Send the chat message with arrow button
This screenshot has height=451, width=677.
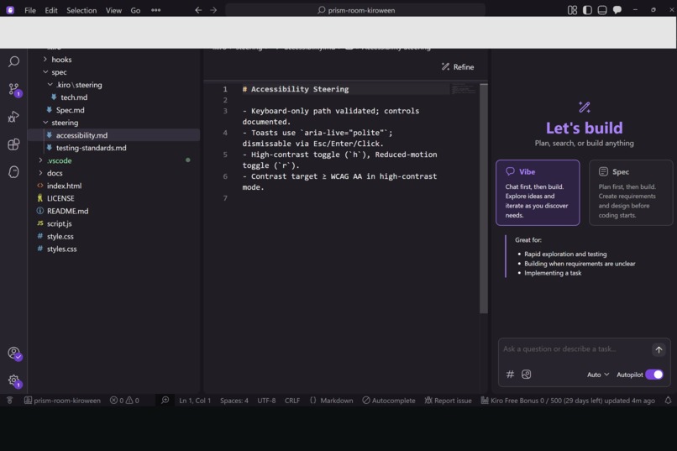click(659, 349)
